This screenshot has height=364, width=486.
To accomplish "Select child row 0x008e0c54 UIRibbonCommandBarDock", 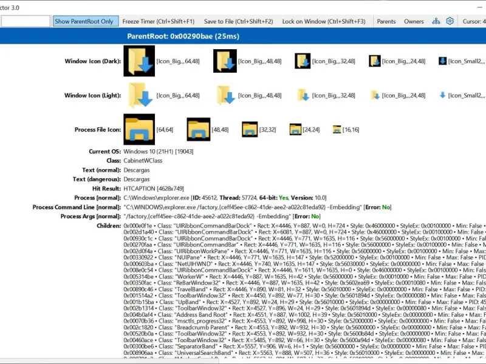I will coord(305,270).
